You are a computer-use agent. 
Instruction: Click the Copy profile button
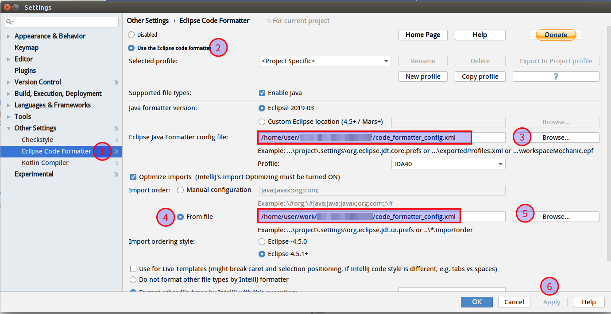[480, 77]
